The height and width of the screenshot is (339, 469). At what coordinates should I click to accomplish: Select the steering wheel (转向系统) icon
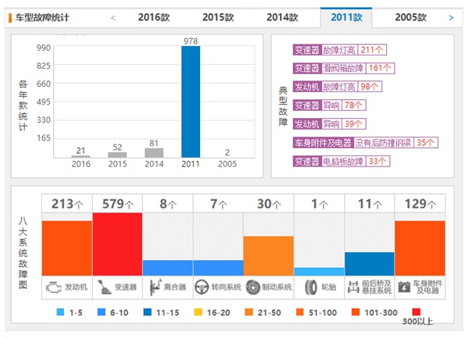(202, 287)
